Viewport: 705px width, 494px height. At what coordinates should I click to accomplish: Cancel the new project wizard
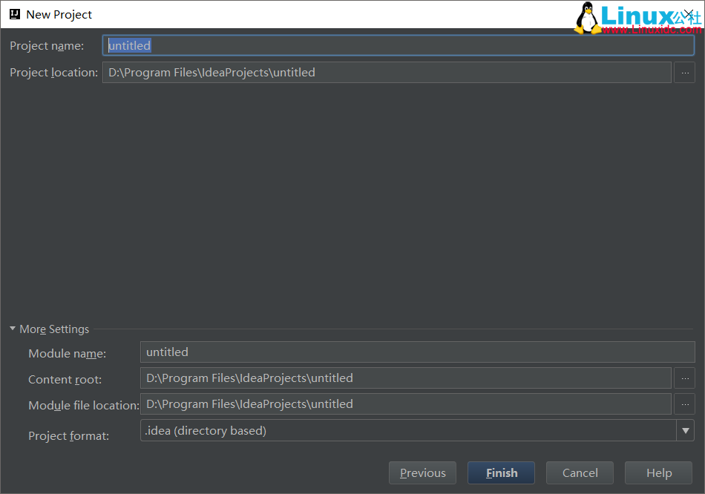580,473
